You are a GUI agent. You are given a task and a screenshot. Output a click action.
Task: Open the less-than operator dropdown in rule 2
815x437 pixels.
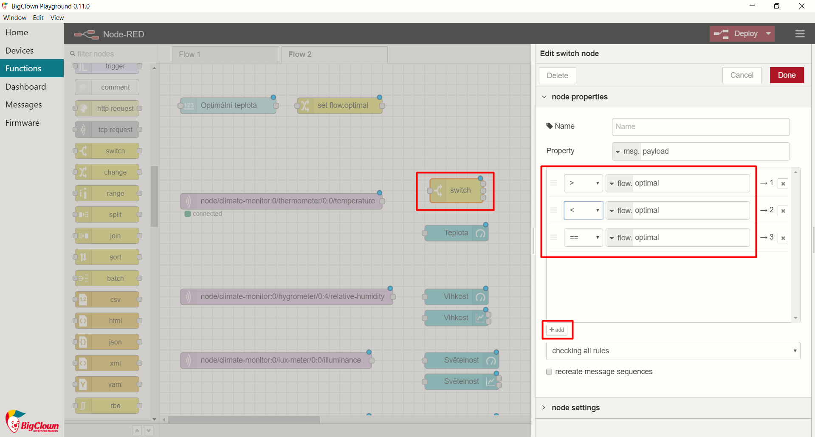[584, 210]
